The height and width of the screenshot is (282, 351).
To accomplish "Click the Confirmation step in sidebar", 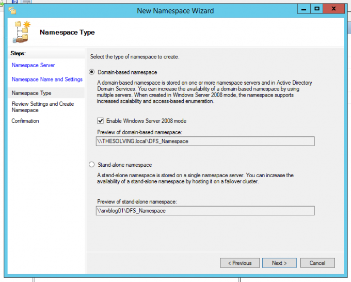I will (25, 121).
